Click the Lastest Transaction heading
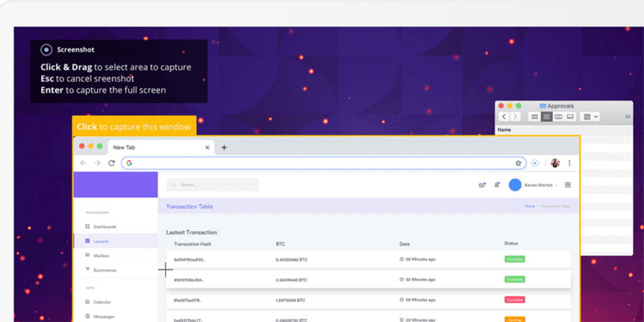The image size is (644, 322). point(191,232)
